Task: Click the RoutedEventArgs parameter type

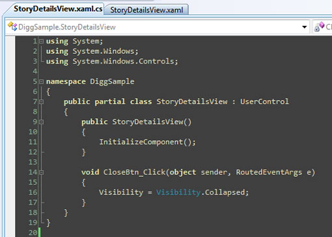Action: coord(269,172)
